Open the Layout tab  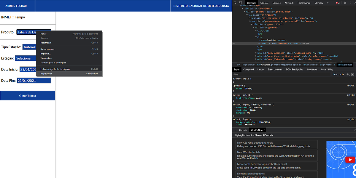261,69
